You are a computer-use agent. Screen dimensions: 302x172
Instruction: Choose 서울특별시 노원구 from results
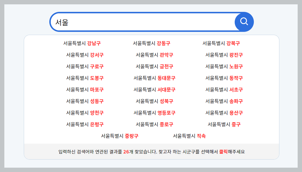tap(224, 67)
